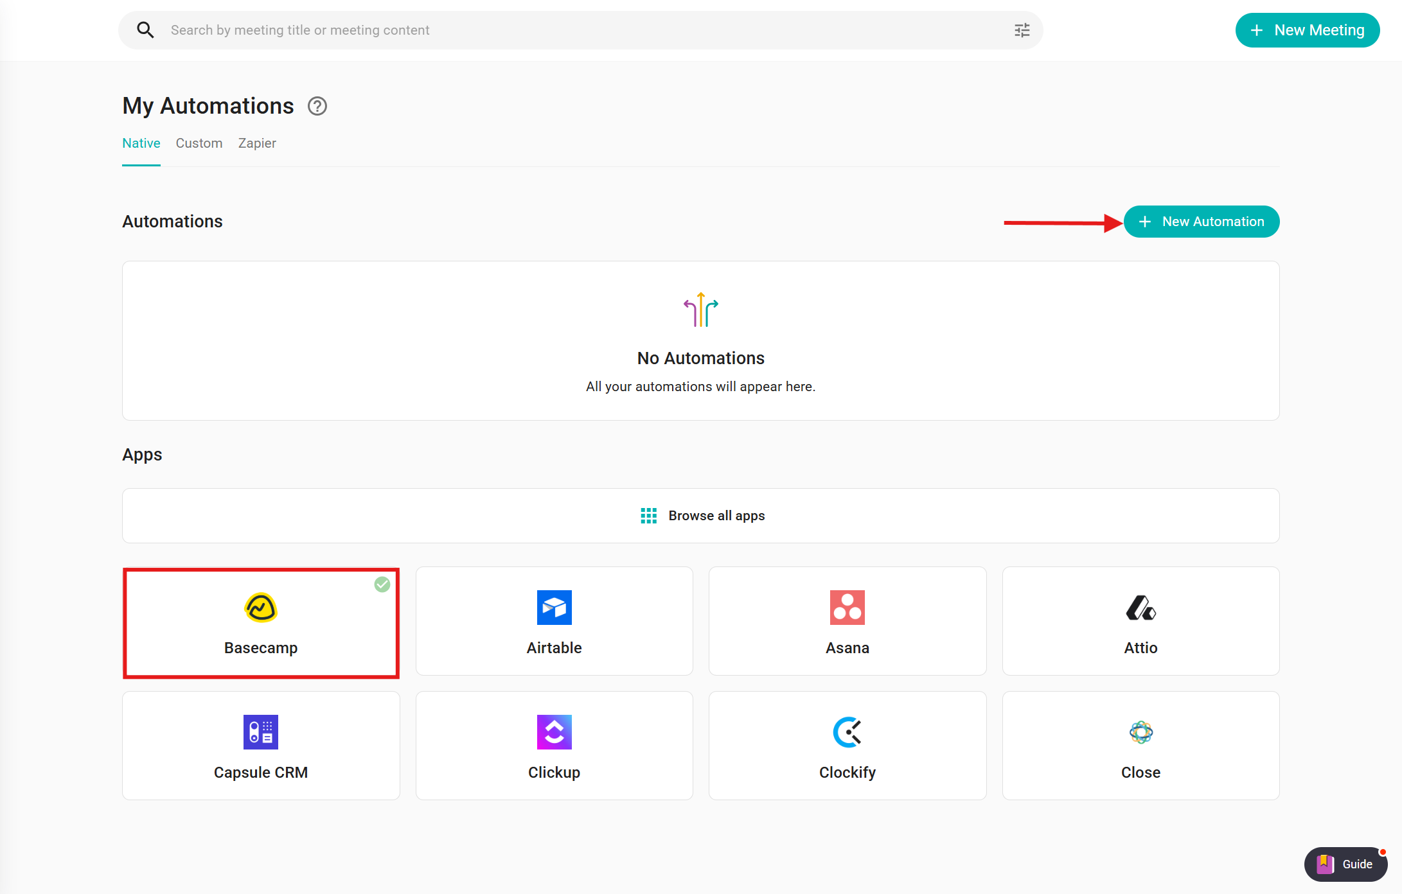Open the Basecamp app integration icon
The height and width of the screenshot is (894, 1402).
(x=260, y=608)
